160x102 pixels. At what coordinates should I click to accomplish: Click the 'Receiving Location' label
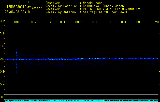click(62, 6)
